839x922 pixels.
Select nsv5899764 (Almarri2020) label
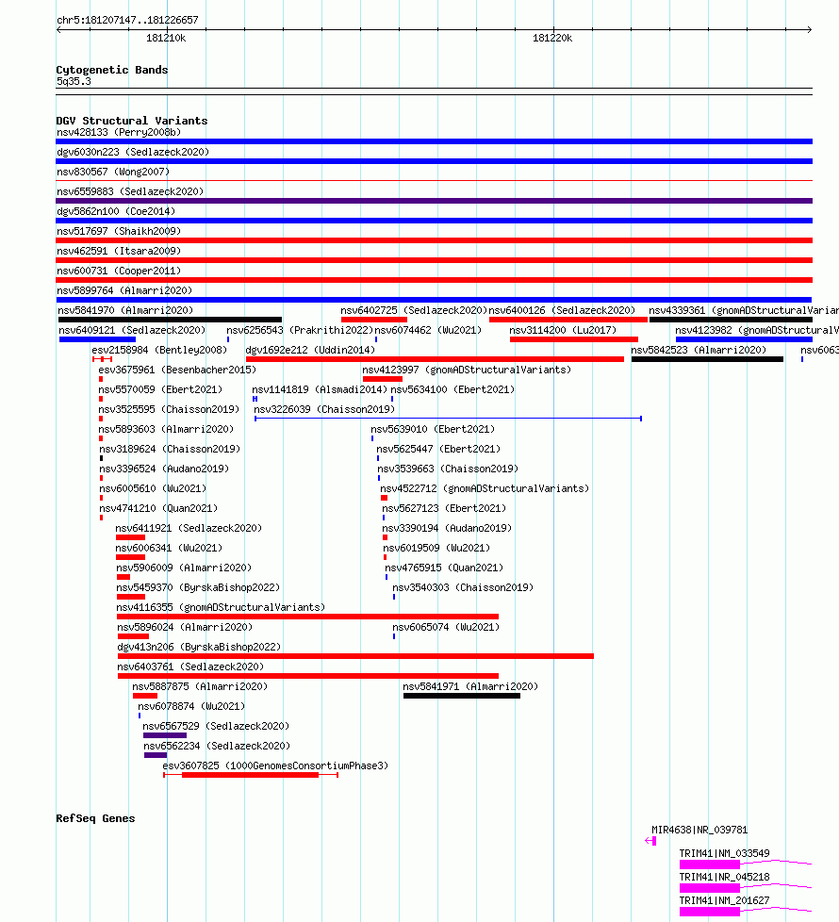124,290
